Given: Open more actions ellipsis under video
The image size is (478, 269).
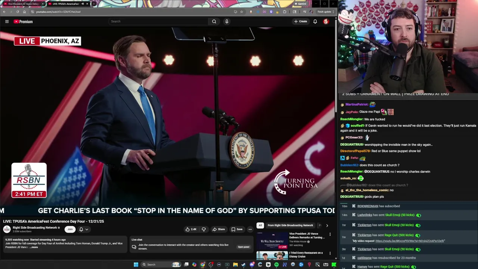Looking at the screenshot, I should tap(250, 229).
